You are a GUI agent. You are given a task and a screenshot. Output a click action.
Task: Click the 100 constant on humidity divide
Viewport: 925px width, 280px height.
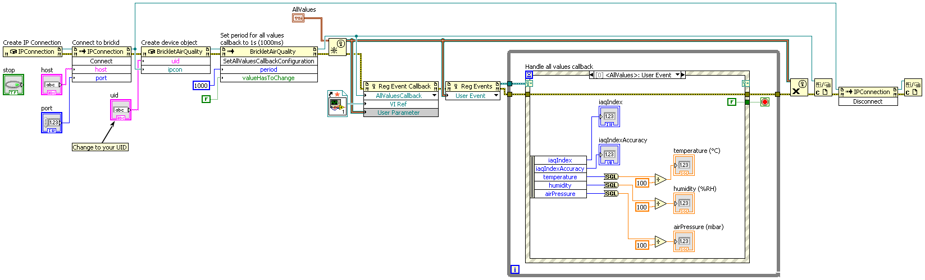point(642,207)
